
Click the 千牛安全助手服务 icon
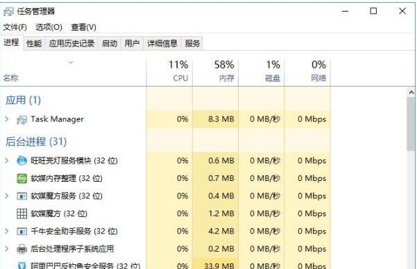click(x=22, y=232)
